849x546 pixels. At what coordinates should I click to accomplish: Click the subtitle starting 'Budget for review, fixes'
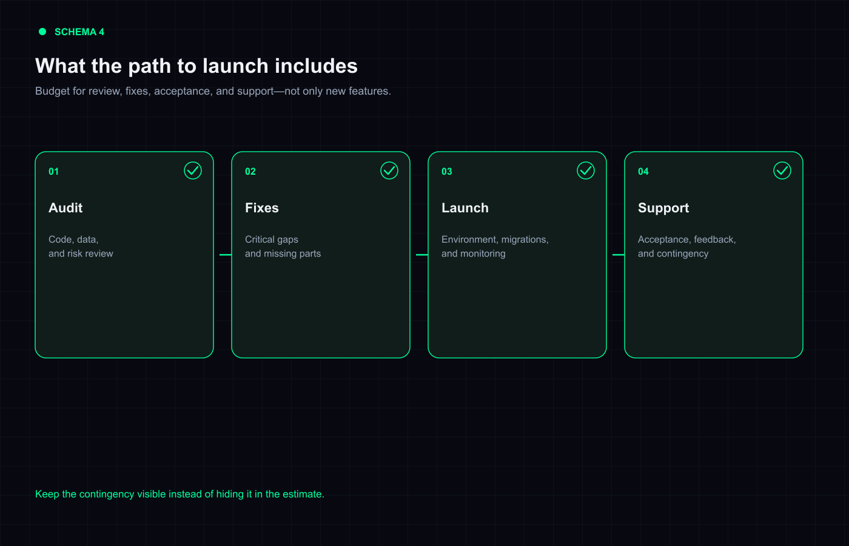213,91
